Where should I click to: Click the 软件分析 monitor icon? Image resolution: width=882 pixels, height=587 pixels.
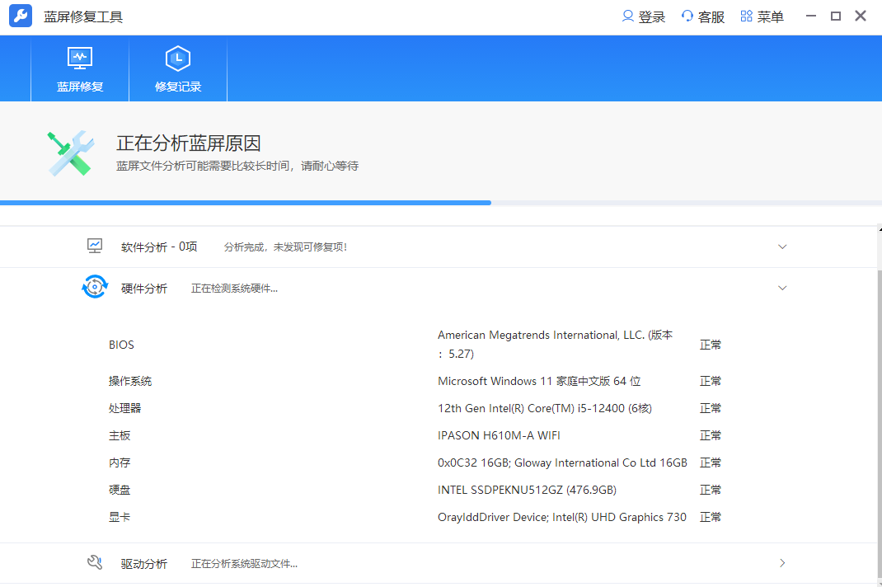(95, 246)
